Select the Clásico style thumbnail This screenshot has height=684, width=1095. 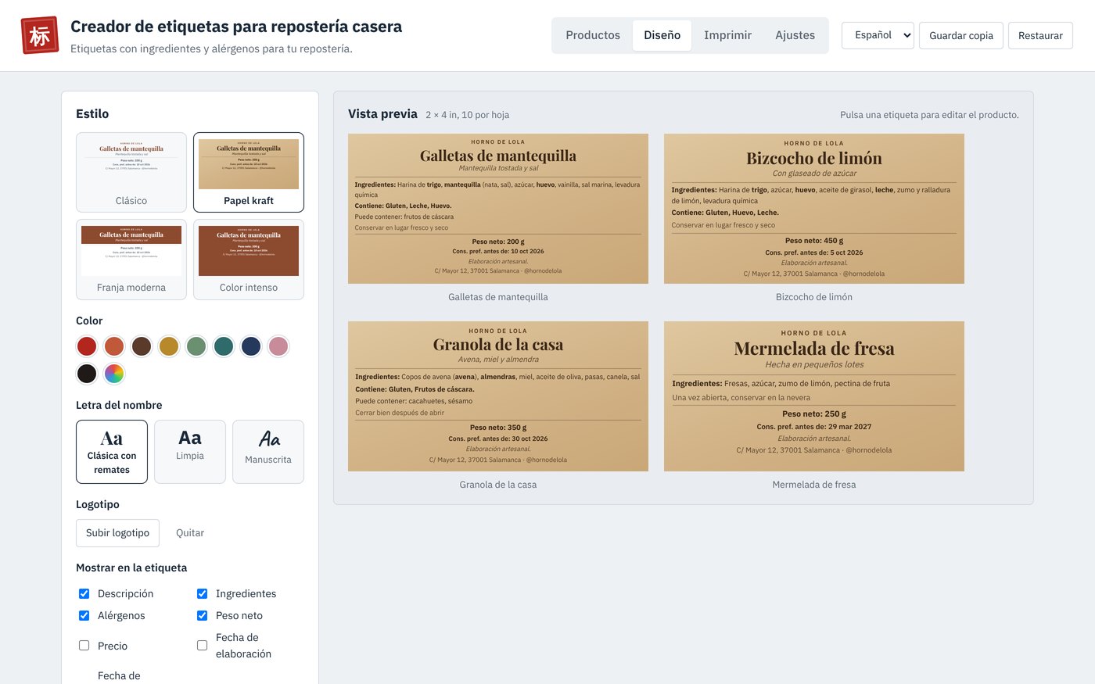(131, 172)
